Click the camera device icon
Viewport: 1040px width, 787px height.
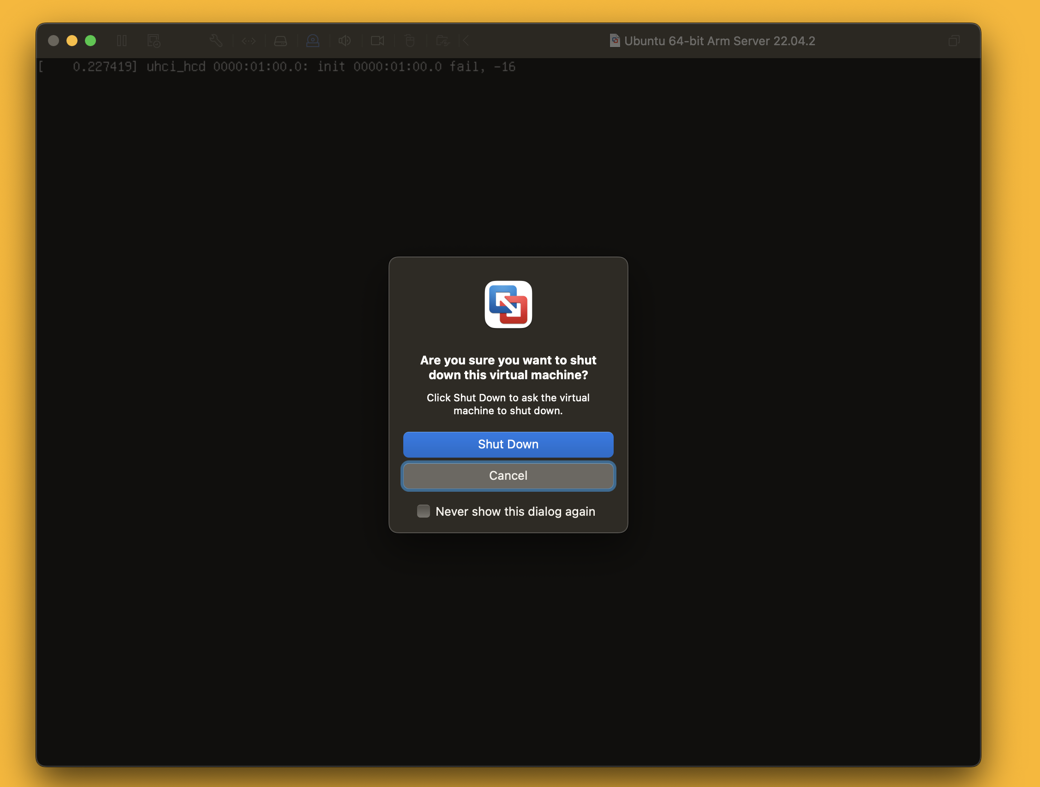point(377,41)
